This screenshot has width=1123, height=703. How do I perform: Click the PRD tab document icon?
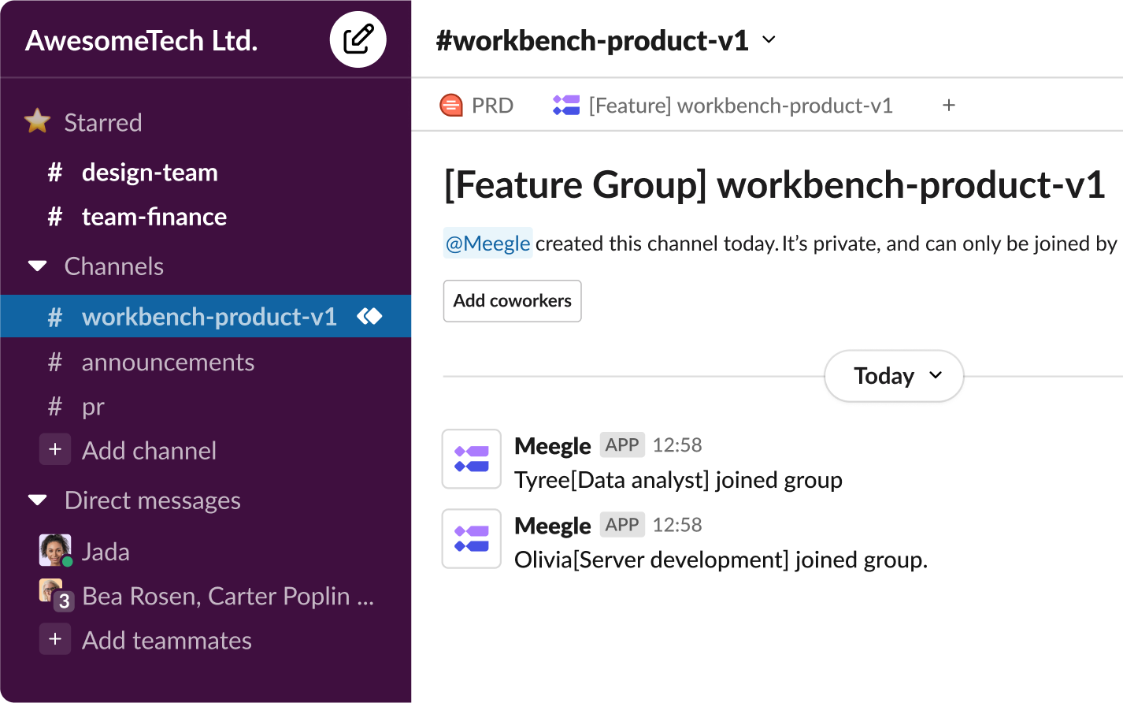coord(451,105)
